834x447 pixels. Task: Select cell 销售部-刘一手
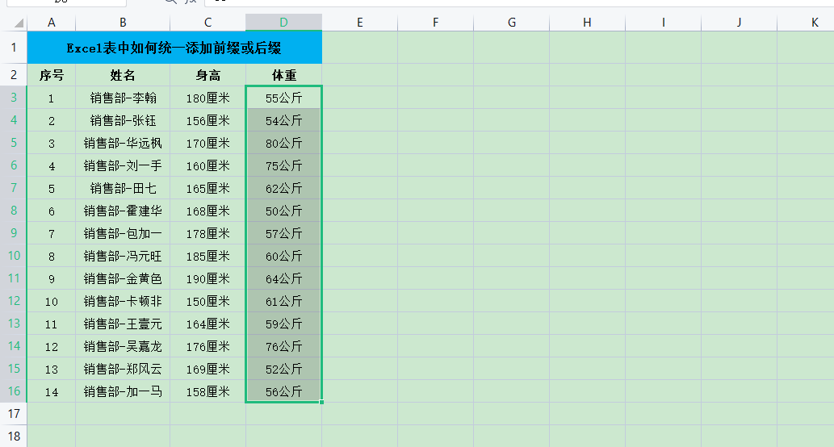[x=123, y=165]
